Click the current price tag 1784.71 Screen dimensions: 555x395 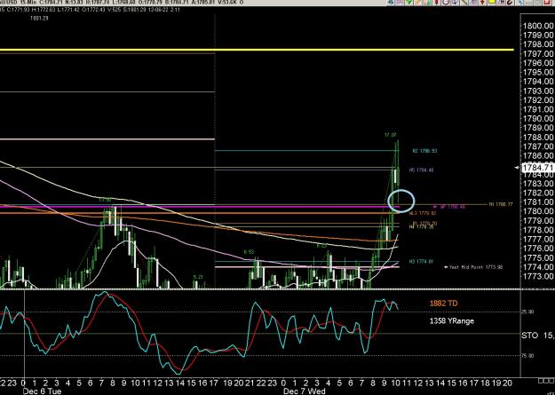pos(538,167)
